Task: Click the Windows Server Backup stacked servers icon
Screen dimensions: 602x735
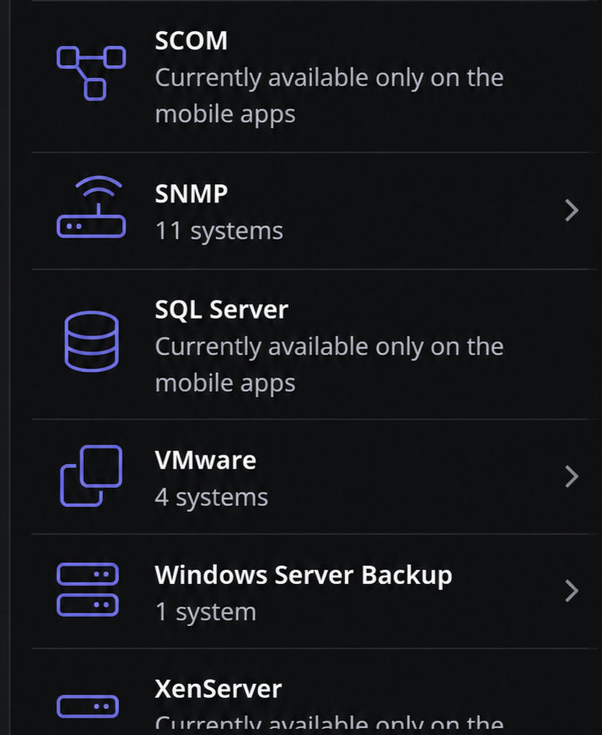Action: 88,590
